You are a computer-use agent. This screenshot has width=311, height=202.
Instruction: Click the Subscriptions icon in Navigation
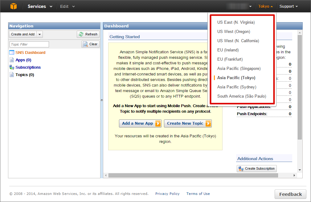tap(12, 67)
